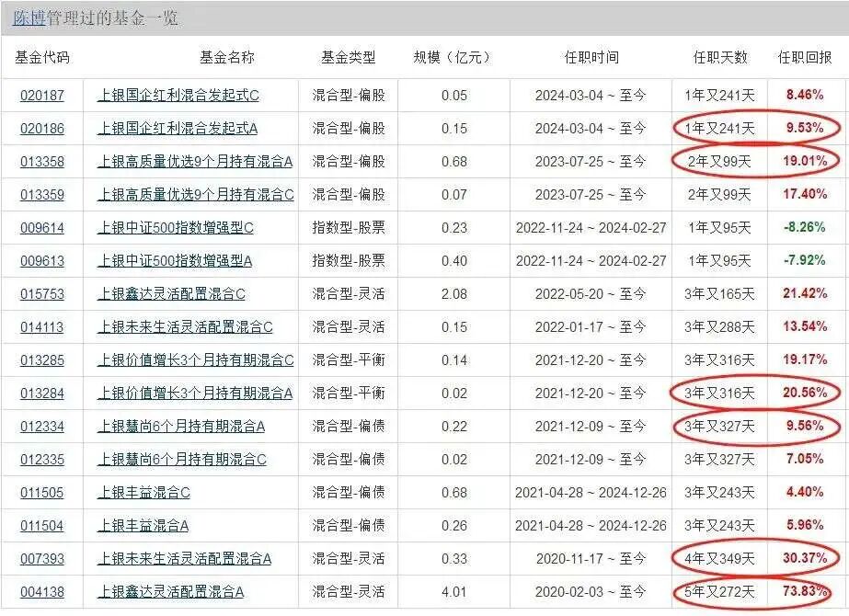Open fund code link 007393
Screen dimensions: 849x616
click(42, 559)
